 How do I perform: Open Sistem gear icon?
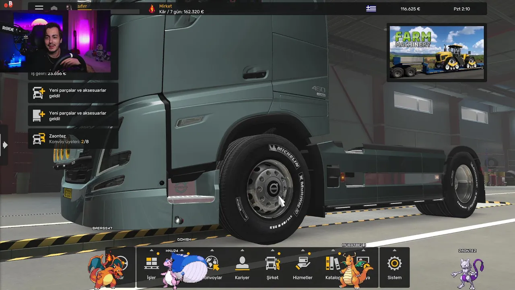pos(394,264)
